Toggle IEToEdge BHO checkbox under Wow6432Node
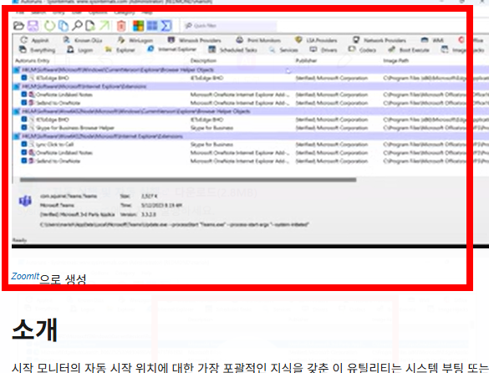489x373 pixels. (x=24, y=119)
